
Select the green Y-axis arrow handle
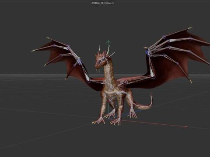[x=108, y=42]
